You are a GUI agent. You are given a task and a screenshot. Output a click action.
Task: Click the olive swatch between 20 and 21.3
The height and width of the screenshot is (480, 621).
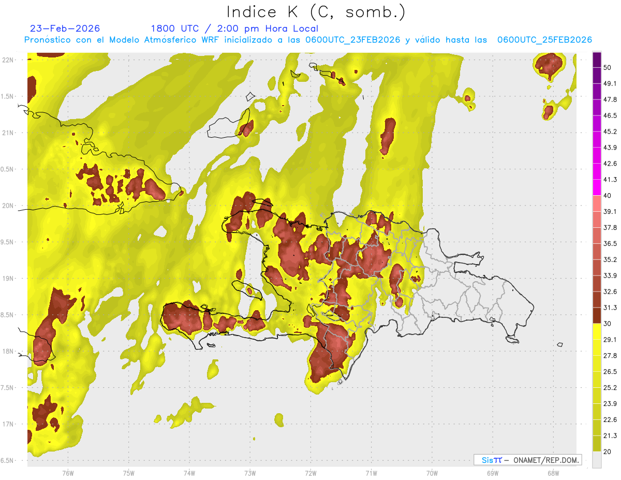click(597, 444)
